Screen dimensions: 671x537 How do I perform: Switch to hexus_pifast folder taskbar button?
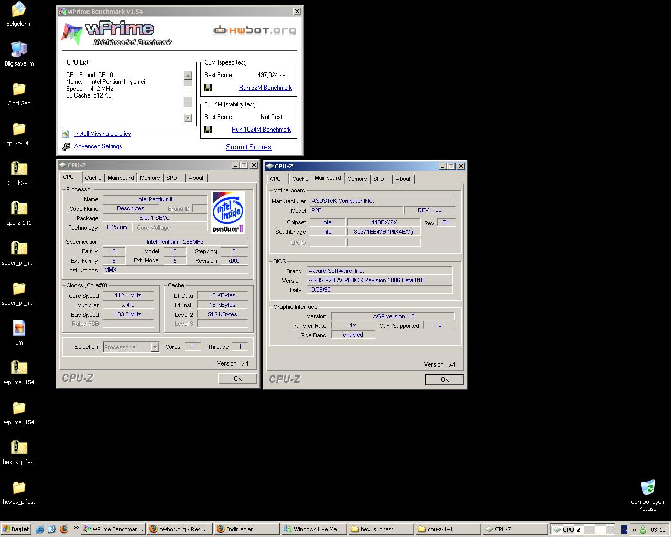click(x=381, y=530)
